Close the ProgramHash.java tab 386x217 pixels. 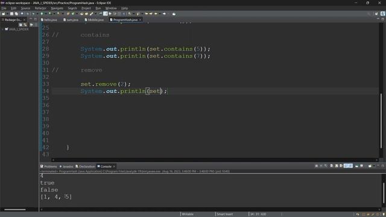pyautogui.click(x=140, y=20)
